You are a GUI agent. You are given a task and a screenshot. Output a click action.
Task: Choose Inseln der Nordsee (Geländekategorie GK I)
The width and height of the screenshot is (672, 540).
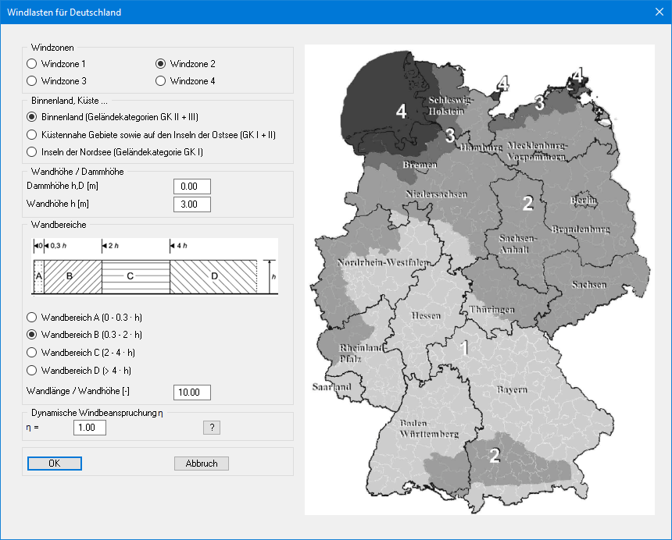(x=31, y=151)
